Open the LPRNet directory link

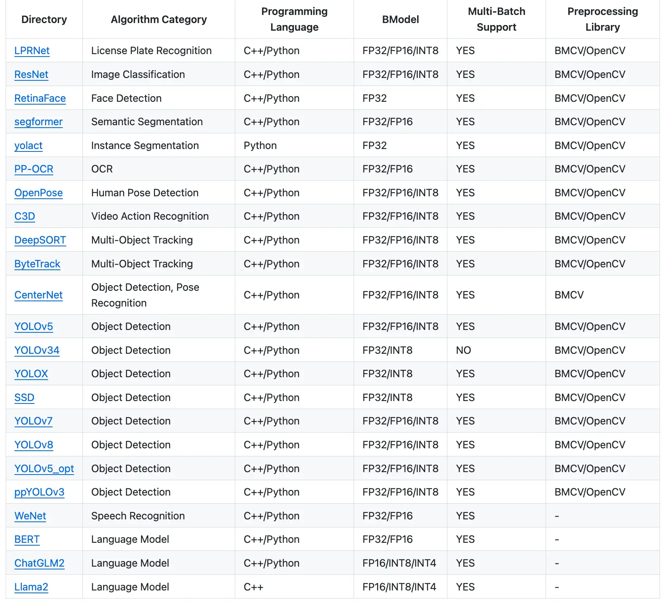point(32,50)
